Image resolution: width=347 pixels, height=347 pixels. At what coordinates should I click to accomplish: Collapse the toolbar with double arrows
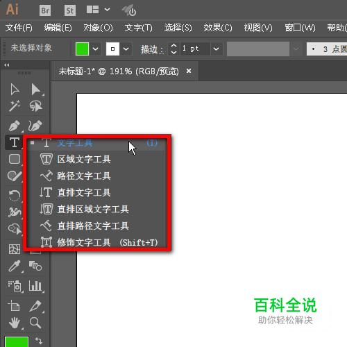click(7, 65)
